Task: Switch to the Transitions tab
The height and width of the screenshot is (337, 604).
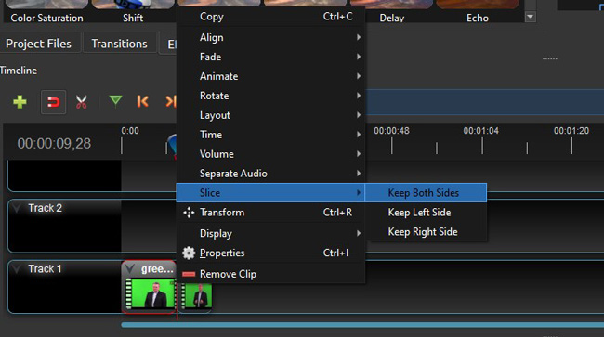Action: 120,44
